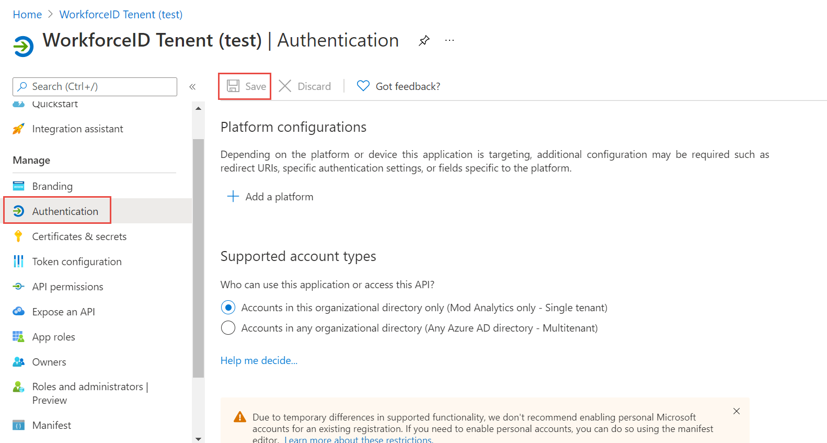Open App roles page
Viewport: 827px width, 443px height.
[x=53, y=337]
